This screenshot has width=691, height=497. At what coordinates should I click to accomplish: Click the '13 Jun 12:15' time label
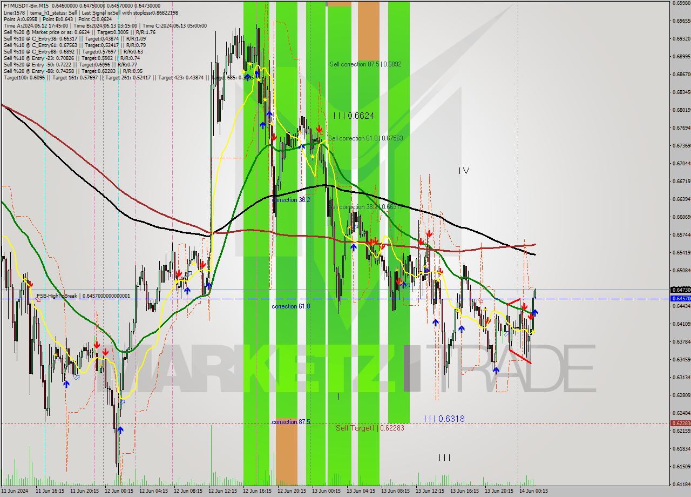(x=430, y=492)
